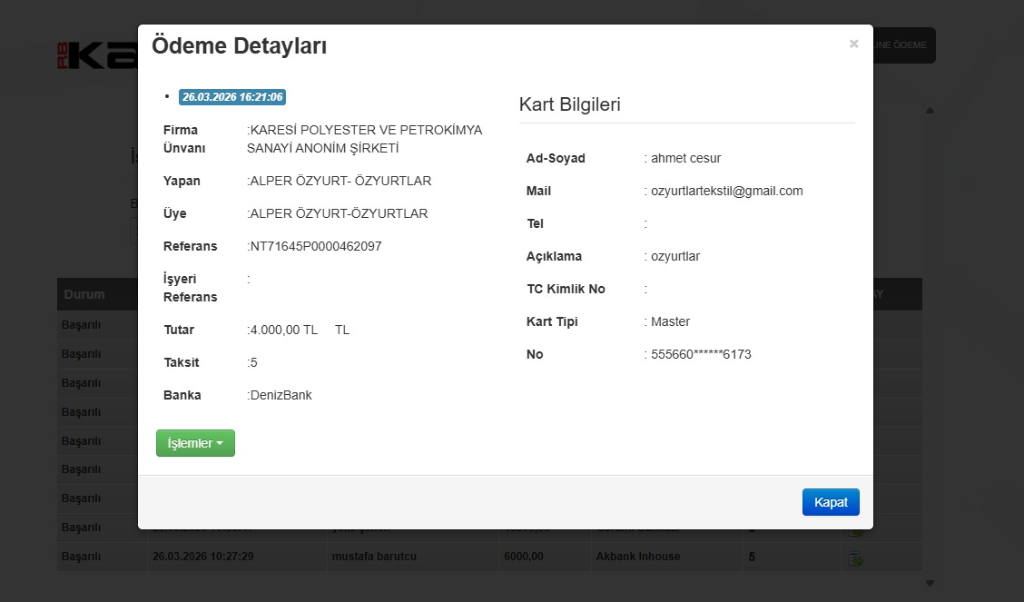Click the scroll up arrow on the right

tap(930, 111)
